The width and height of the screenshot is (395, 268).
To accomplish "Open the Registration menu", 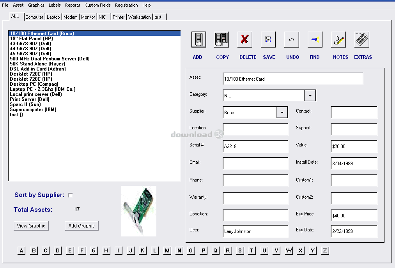I will point(126,5).
